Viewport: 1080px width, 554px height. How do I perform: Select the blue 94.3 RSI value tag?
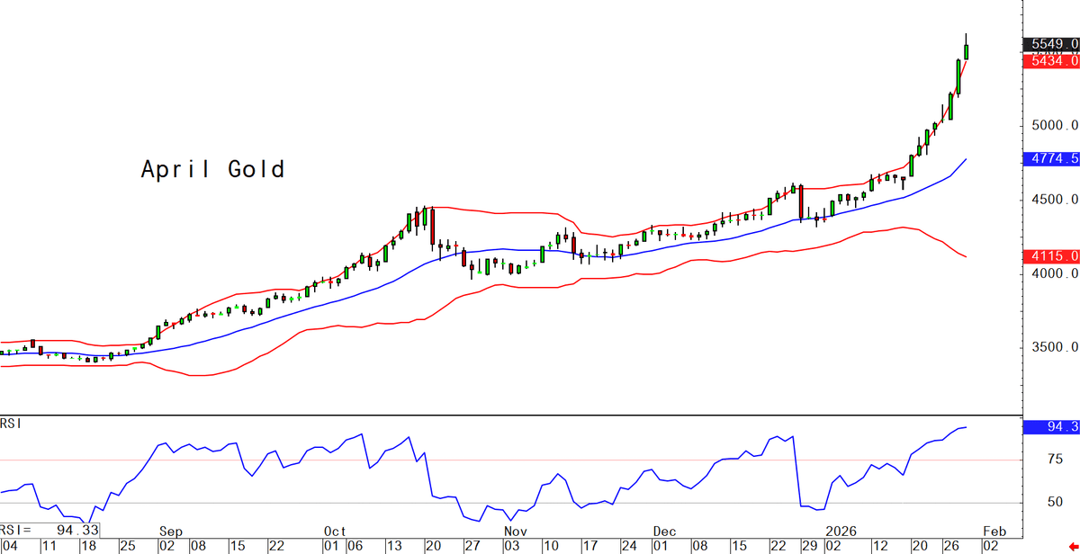point(1050,427)
